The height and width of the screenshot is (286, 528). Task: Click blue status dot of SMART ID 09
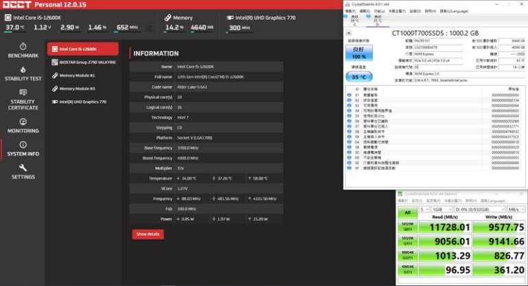point(349,136)
